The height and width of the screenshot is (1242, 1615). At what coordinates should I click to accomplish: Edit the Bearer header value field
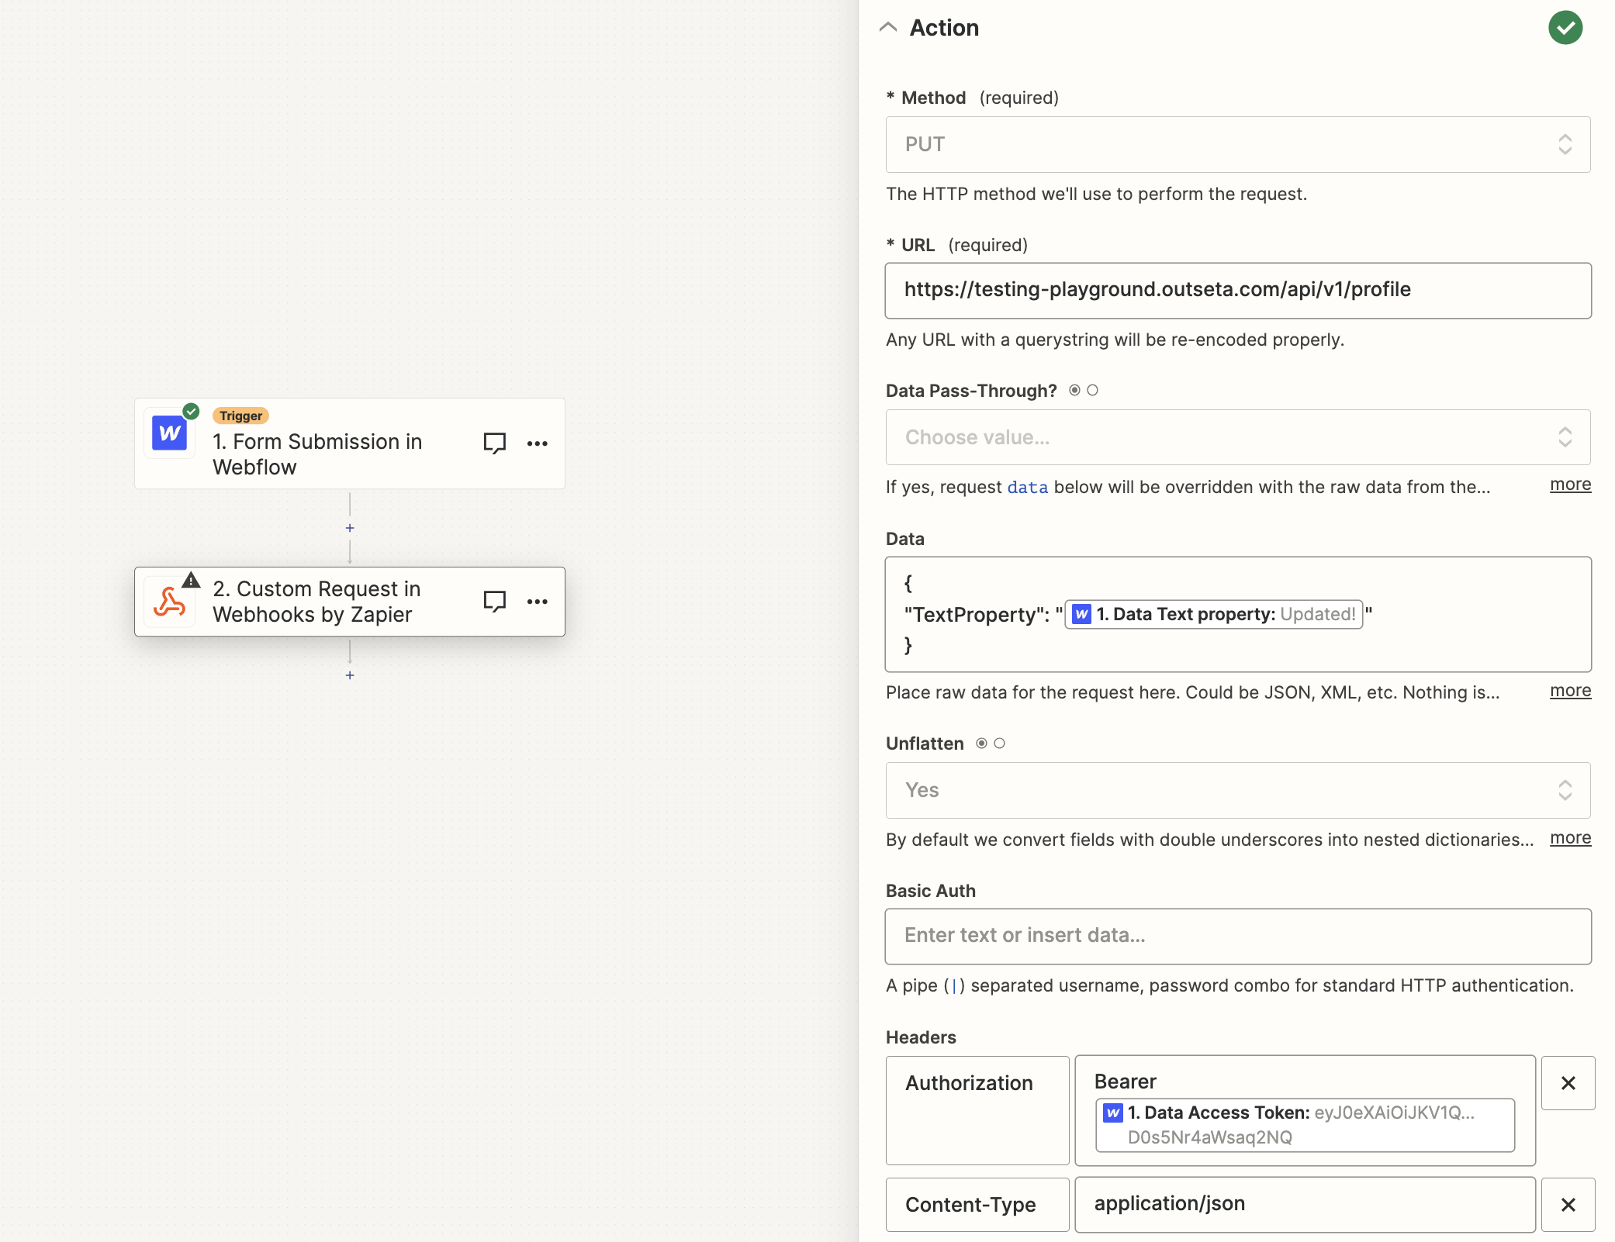[1305, 1110]
